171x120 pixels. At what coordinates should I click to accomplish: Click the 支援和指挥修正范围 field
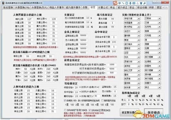point(88,27)
